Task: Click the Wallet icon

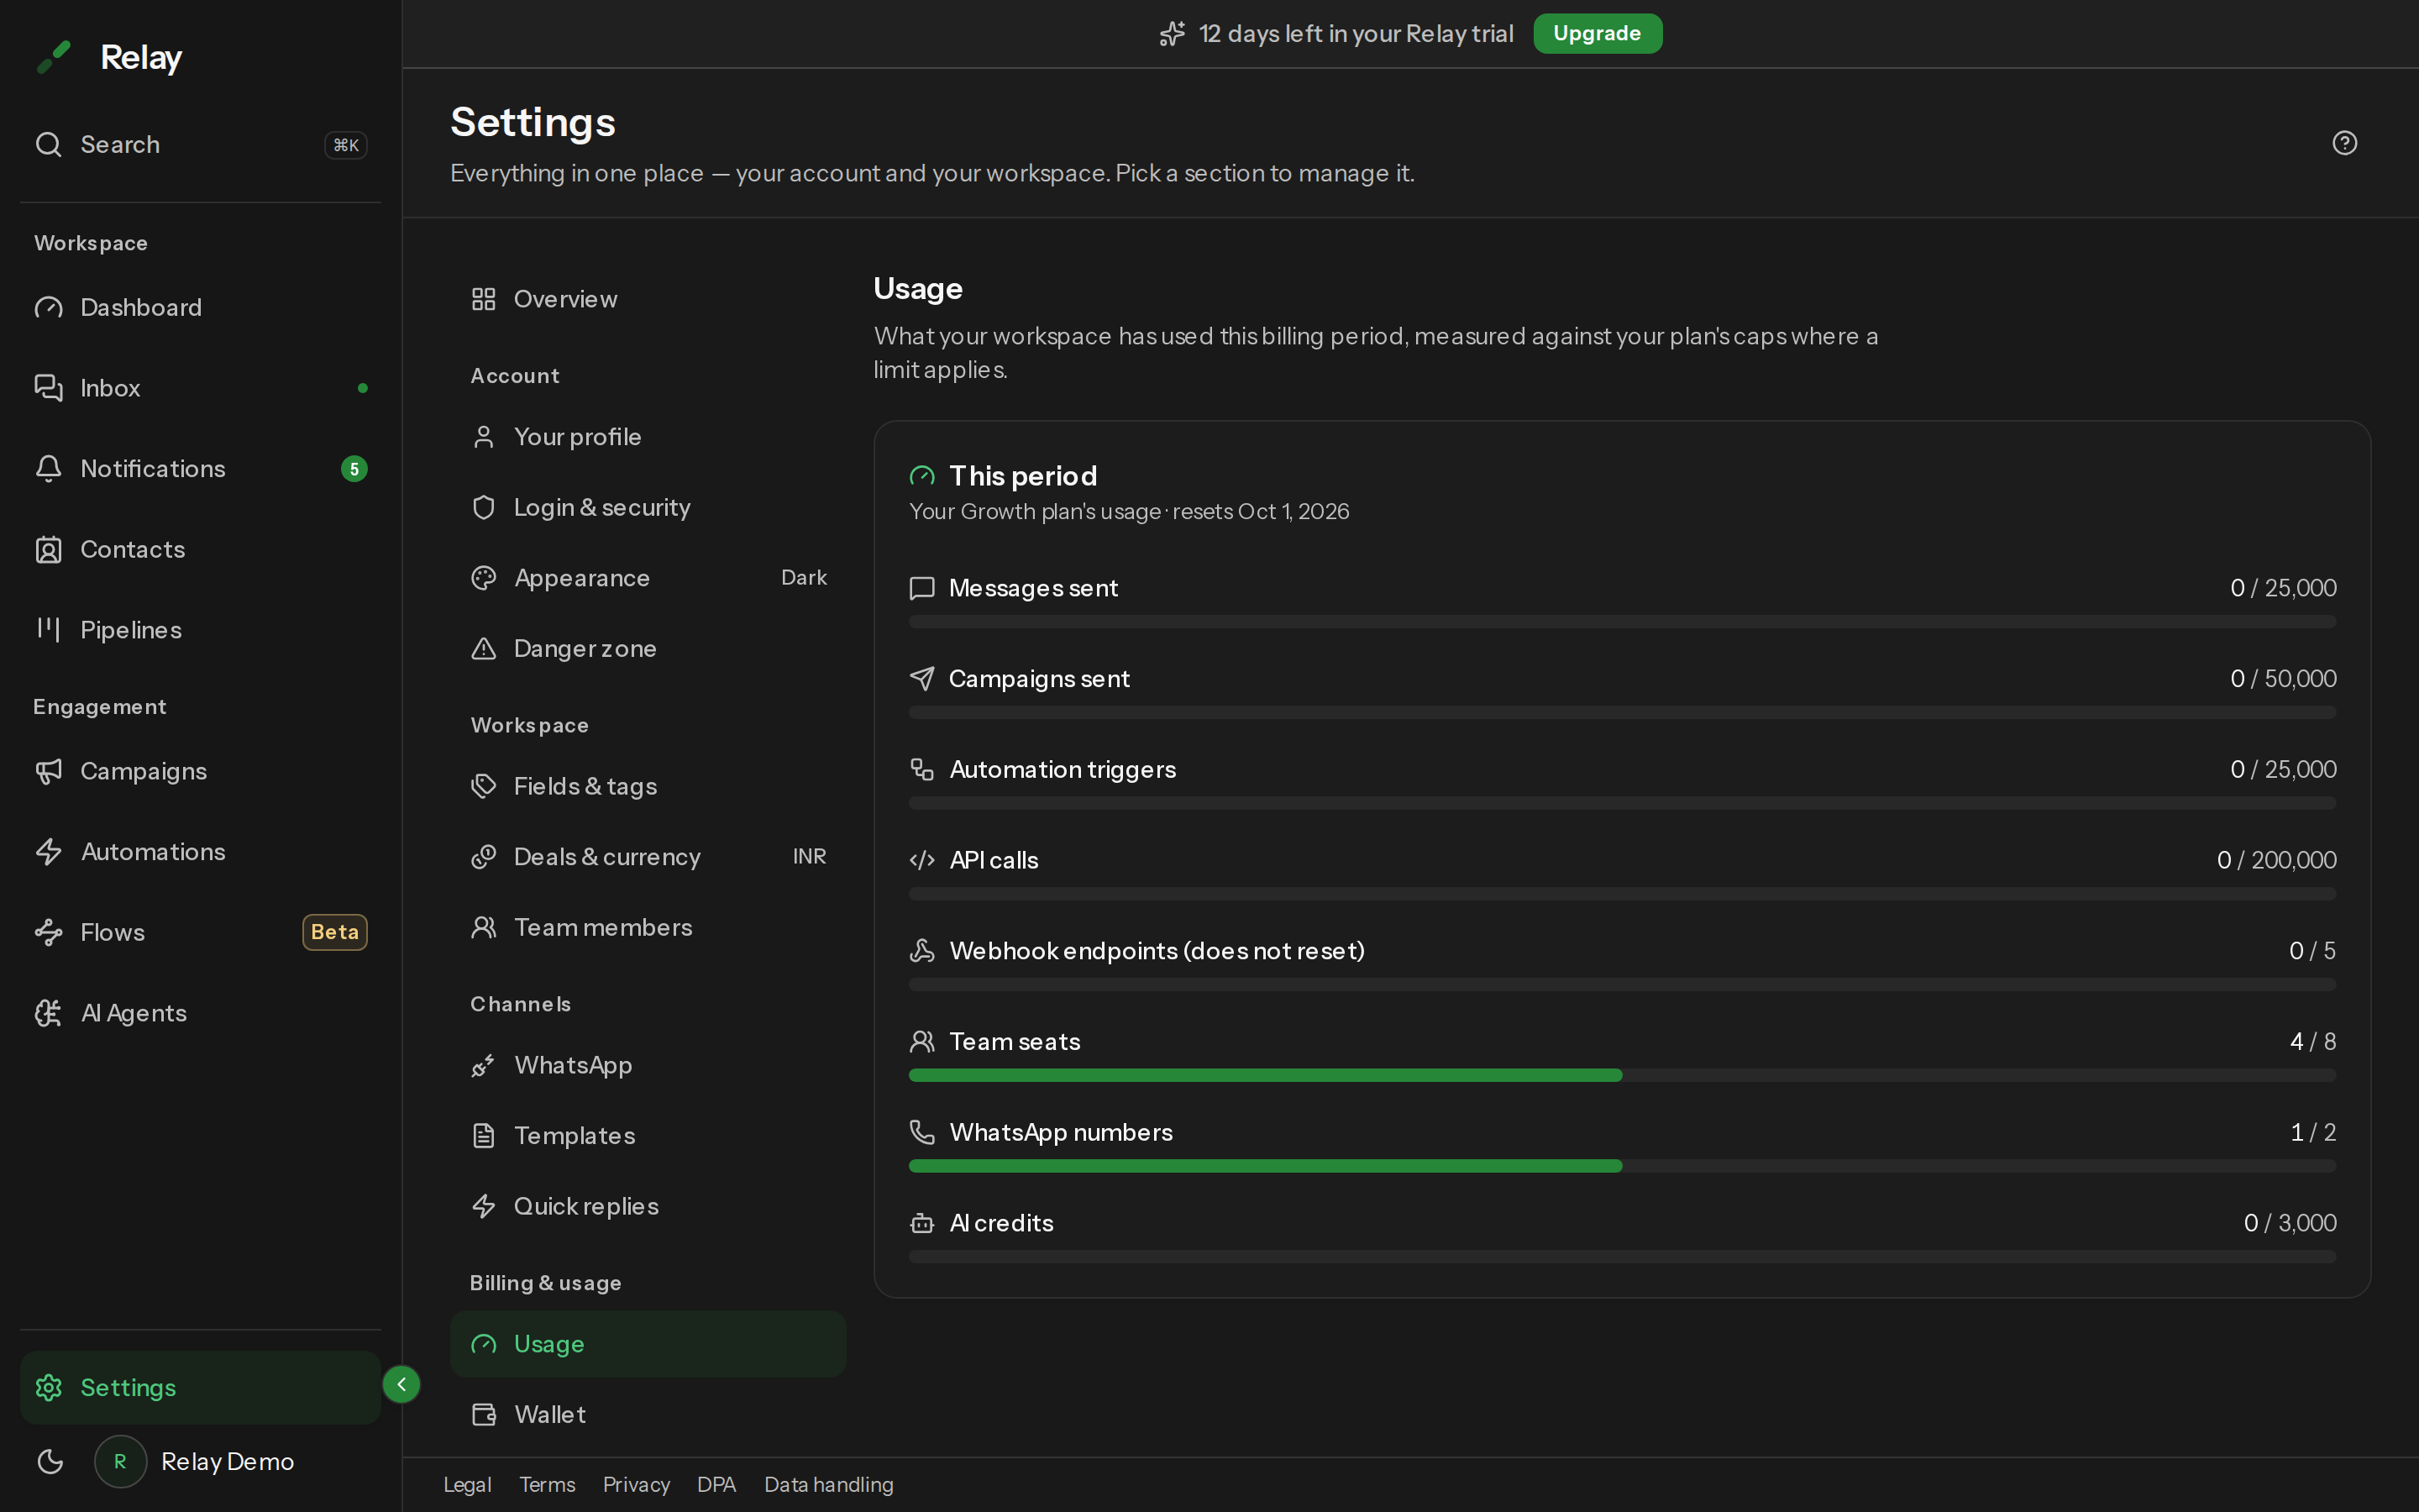Action: 484,1414
